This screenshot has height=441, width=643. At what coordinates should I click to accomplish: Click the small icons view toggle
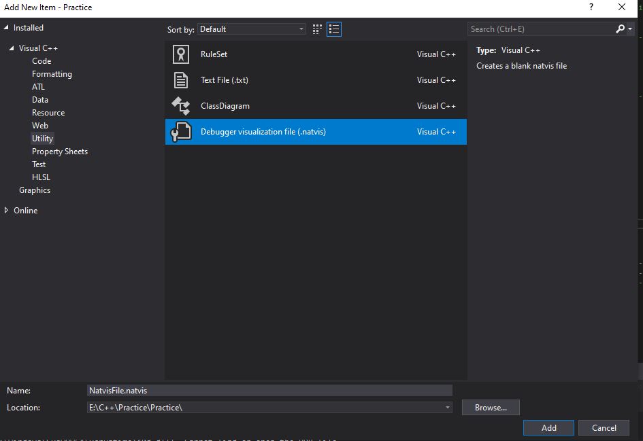click(x=316, y=29)
